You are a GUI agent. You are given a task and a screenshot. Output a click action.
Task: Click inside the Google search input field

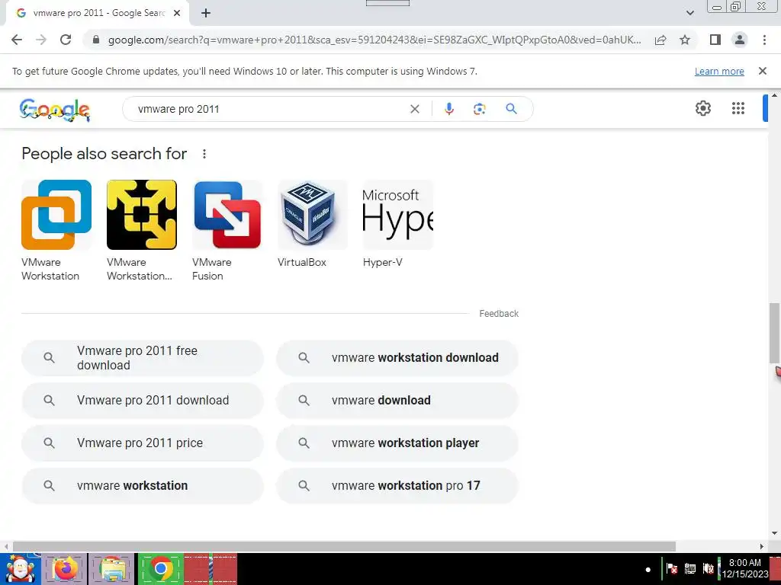coord(269,109)
